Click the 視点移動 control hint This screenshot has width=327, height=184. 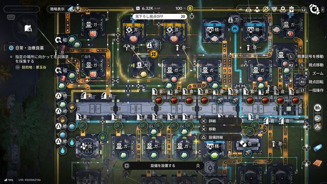(316, 65)
